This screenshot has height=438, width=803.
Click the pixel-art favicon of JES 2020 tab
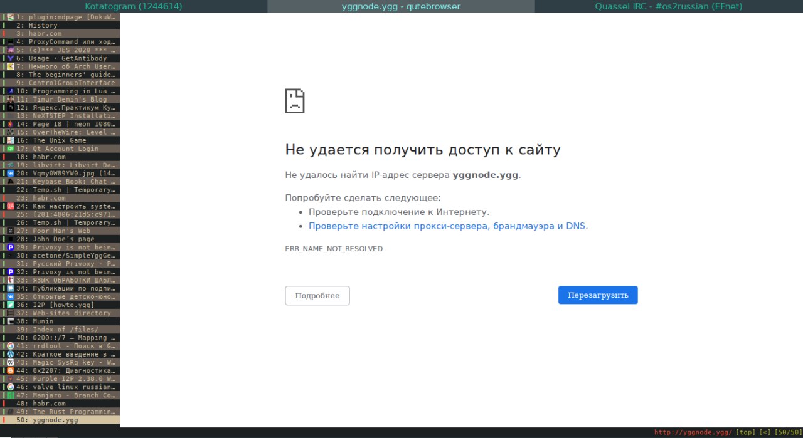(x=11, y=50)
